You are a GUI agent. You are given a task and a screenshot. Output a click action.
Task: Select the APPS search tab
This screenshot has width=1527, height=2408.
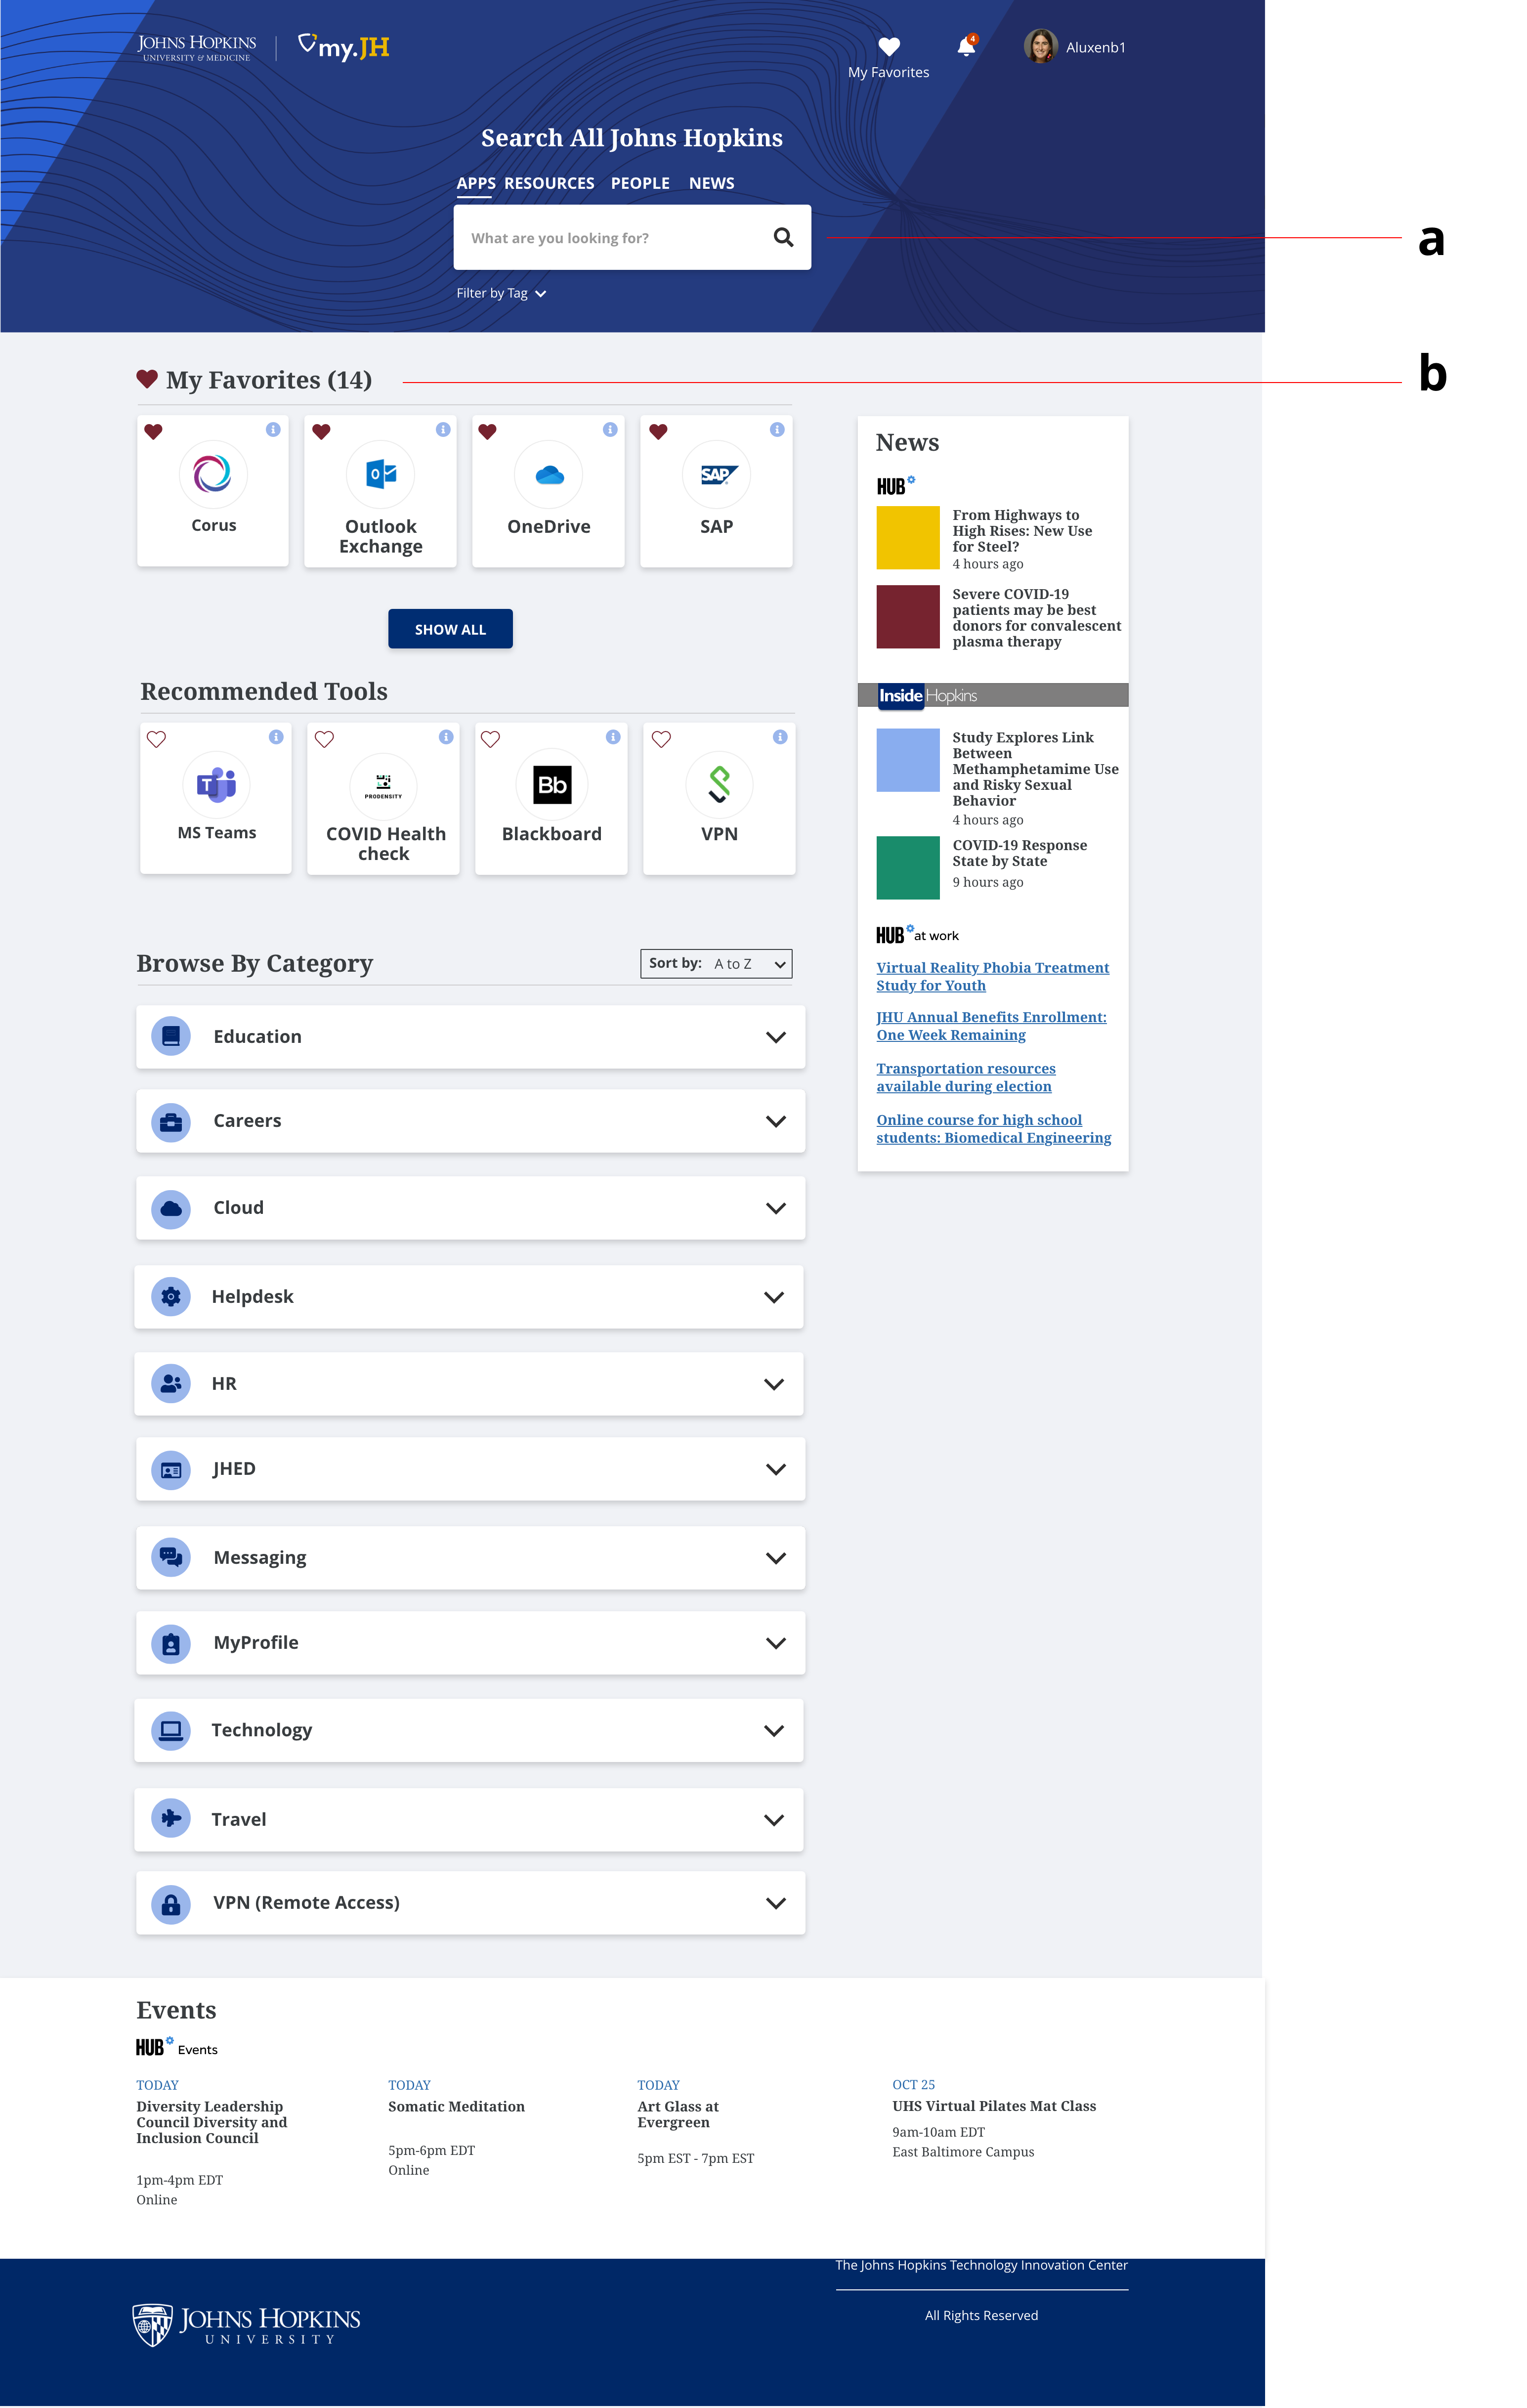(475, 183)
